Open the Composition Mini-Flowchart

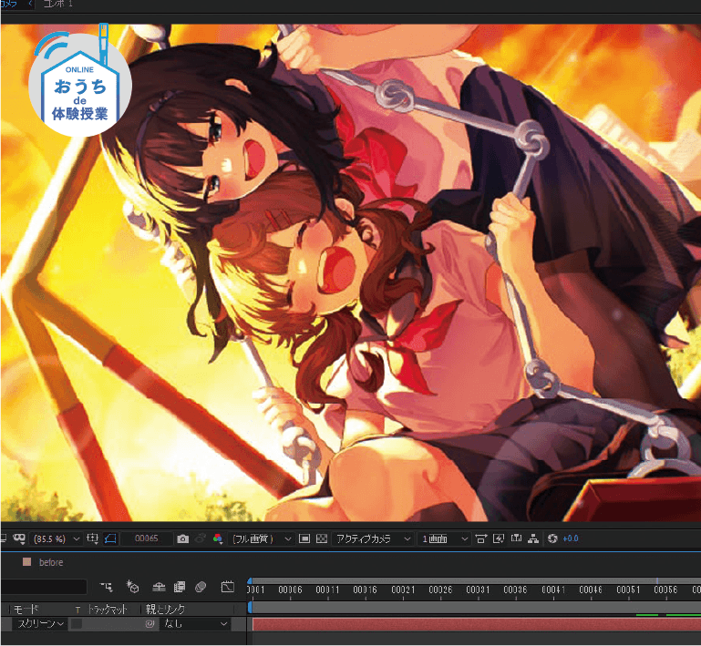coord(106,587)
